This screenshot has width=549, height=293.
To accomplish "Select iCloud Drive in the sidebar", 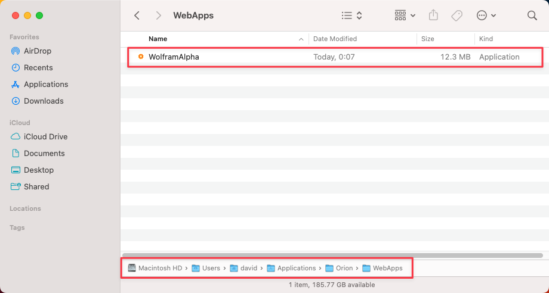I will (39, 136).
